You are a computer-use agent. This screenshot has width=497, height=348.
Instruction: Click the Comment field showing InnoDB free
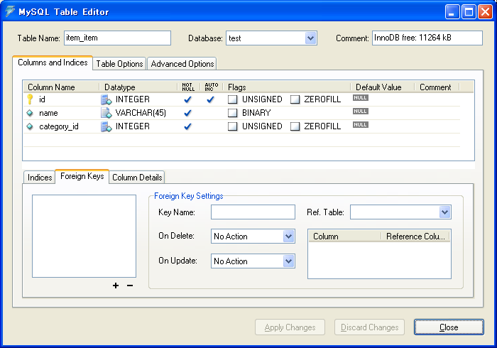click(427, 38)
